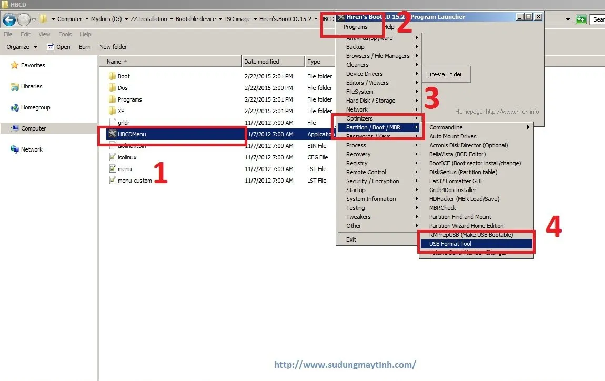Click the Dos folder icon
This screenshot has width=605, height=381.
coord(112,88)
